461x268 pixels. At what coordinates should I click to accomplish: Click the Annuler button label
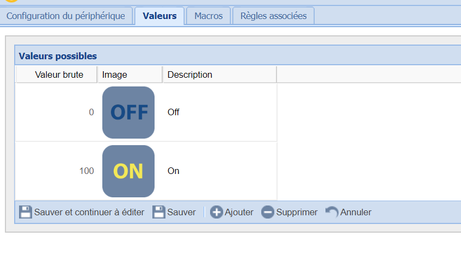click(x=355, y=212)
